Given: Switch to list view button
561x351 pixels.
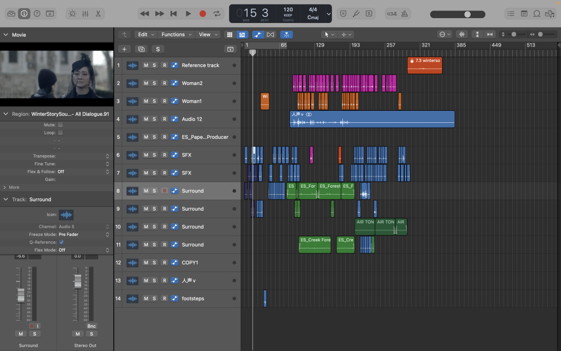Looking at the screenshot, I should coord(242,35).
